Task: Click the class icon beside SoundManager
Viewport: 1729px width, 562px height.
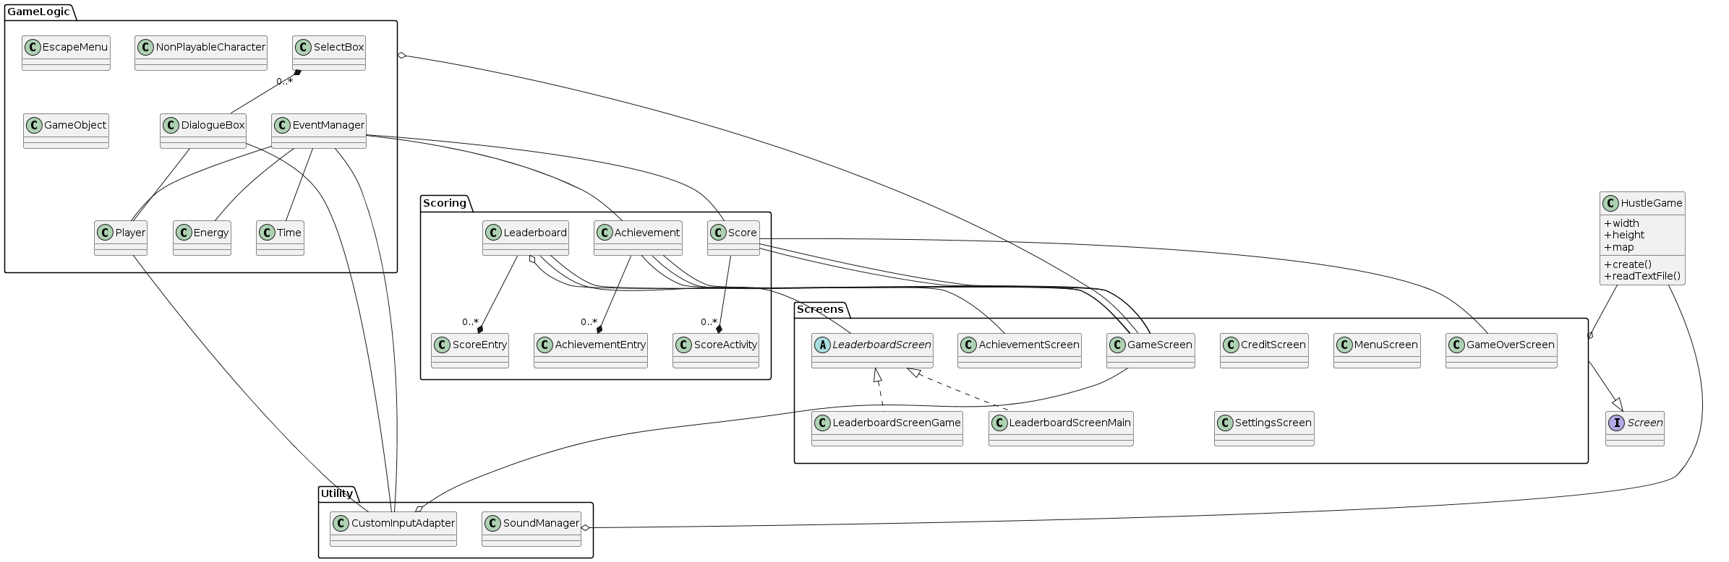Action: pyautogui.click(x=492, y=524)
